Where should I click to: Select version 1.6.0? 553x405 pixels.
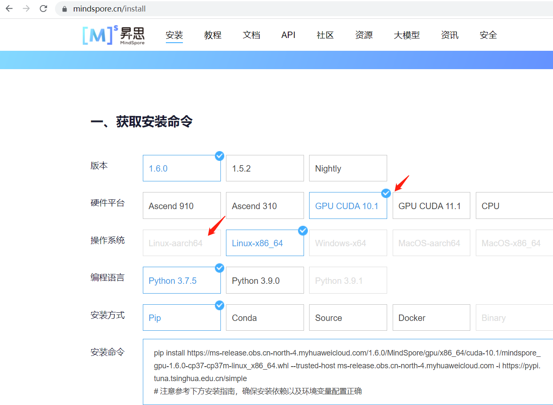point(182,168)
